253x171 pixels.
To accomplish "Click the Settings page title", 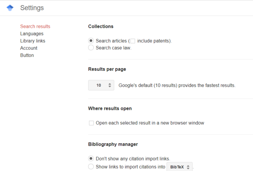I will tap(32, 8).
